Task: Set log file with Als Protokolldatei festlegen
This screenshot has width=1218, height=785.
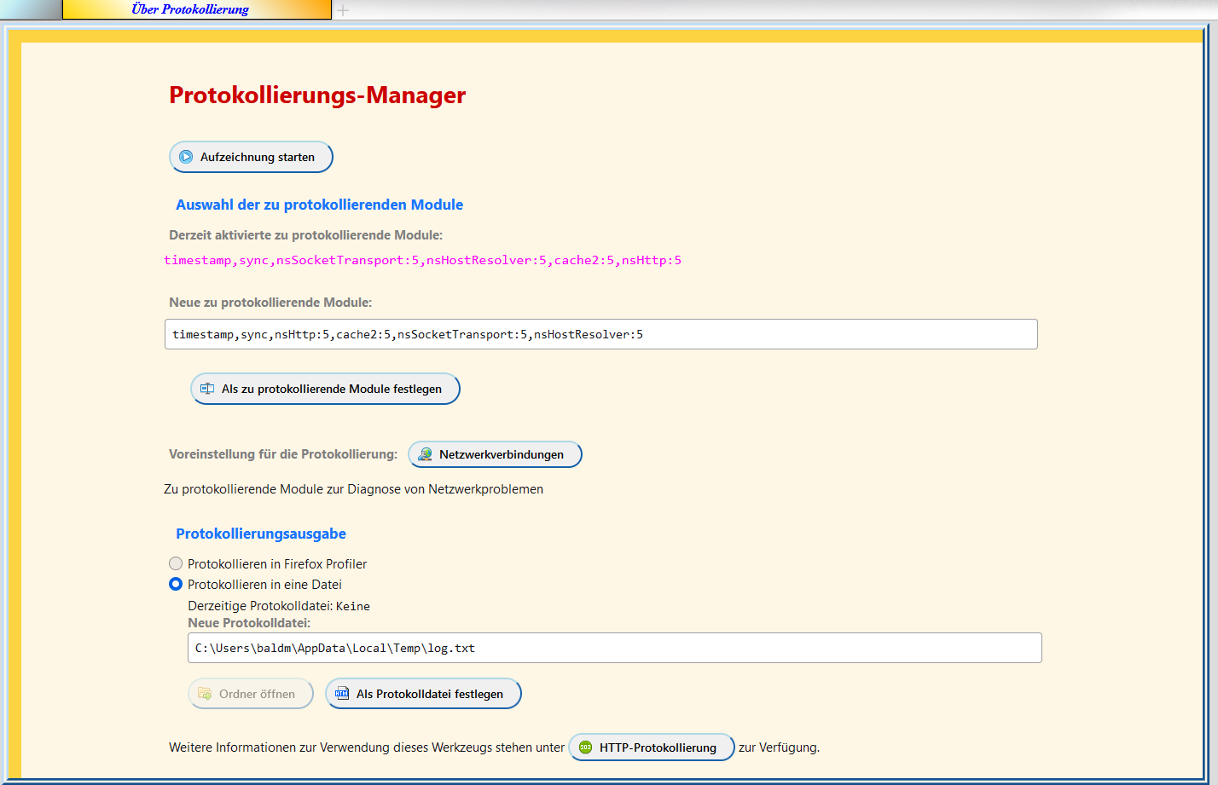Action: tap(423, 694)
